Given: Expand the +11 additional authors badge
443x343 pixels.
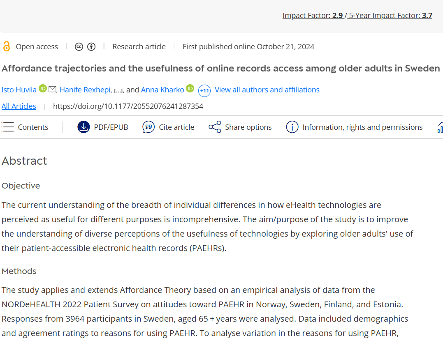Looking at the screenshot, I should pos(204,90).
